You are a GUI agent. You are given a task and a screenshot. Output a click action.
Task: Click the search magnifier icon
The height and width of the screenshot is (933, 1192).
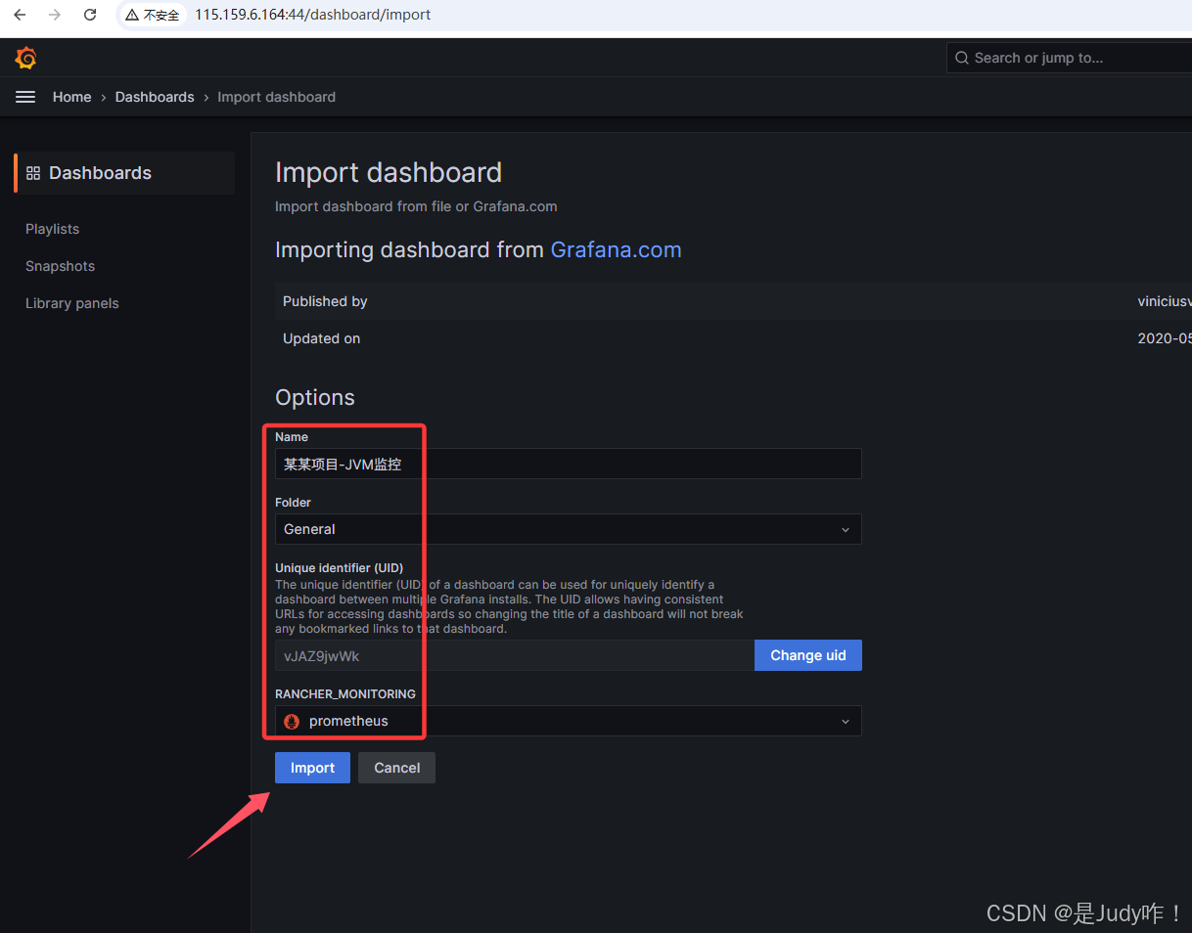tap(962, 58)
